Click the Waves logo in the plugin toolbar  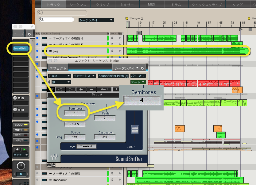pos(51,89)
